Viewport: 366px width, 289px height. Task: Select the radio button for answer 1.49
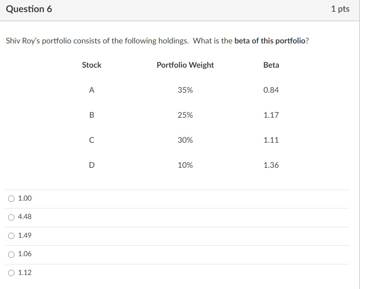(x=11, y=235)
